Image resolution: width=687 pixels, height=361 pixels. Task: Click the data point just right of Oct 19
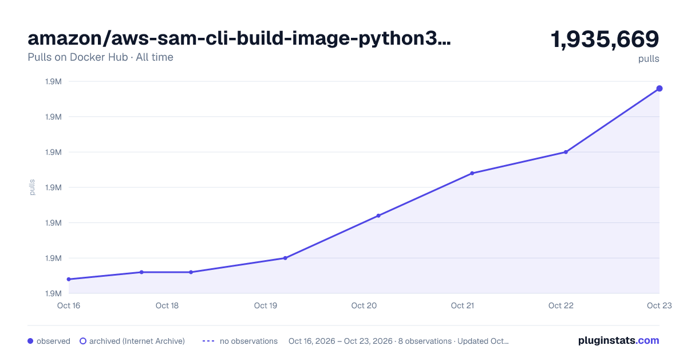pos(285,258)
